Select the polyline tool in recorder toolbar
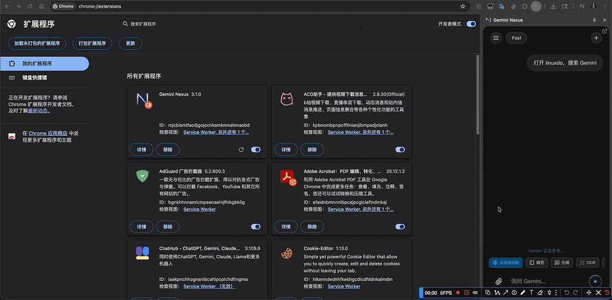This screenshot has height=300, width=612. click(x=497, y=293)
